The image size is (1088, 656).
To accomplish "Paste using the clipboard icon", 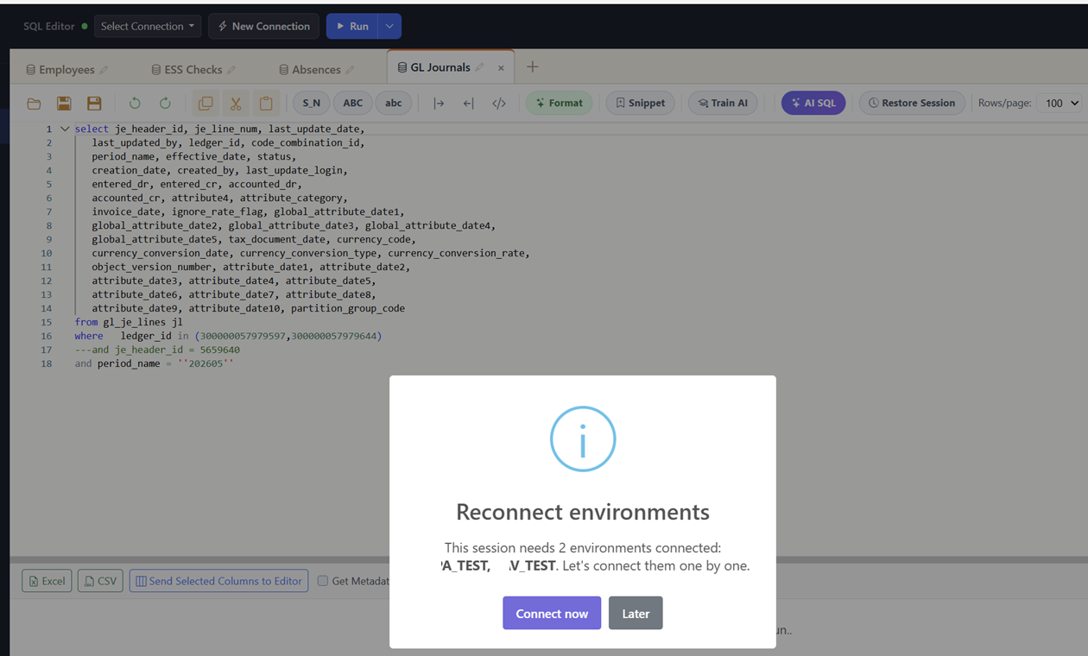I will (266, 104).
